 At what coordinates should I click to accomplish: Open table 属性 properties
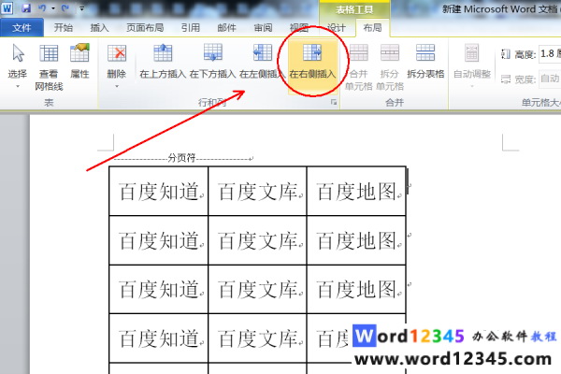coord(79,60)
